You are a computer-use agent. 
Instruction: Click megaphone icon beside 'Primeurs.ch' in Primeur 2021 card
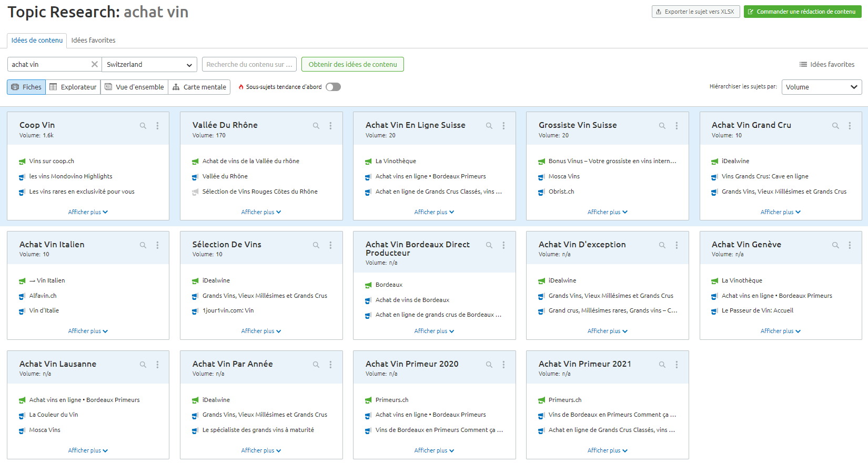541,400
